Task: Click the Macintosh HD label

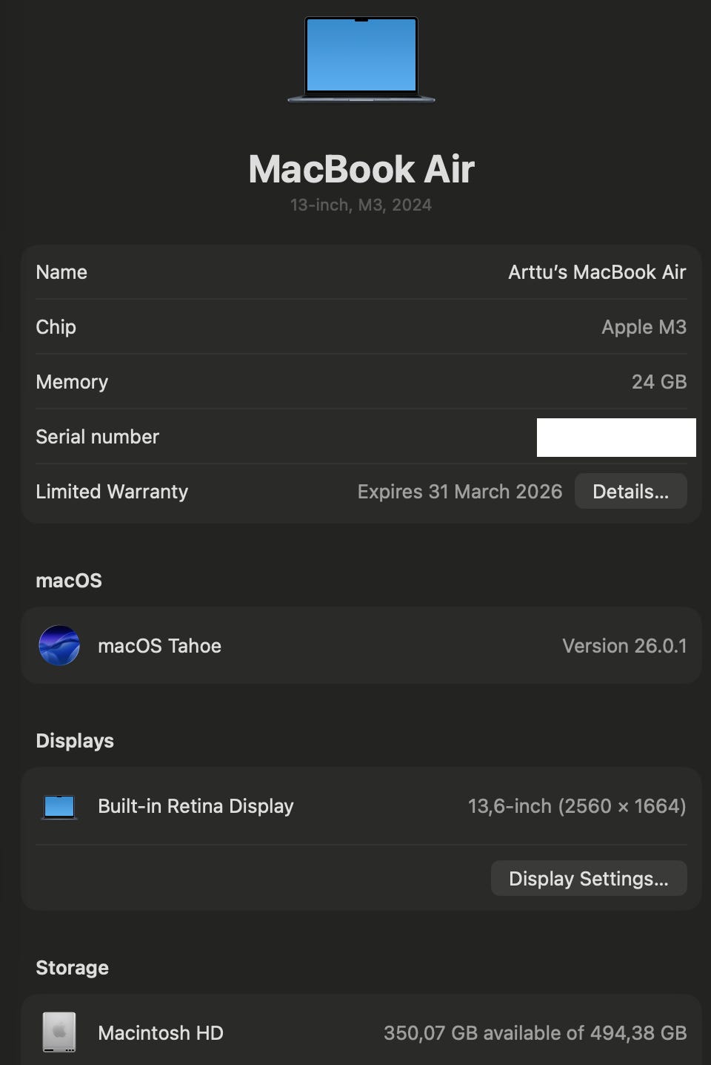Action: 161,1033
